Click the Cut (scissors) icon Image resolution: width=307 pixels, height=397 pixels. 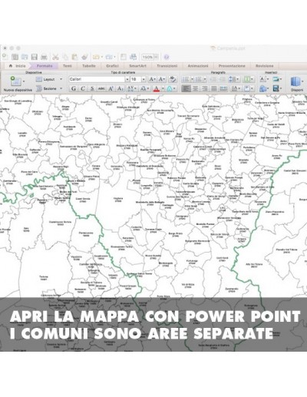pos(55,57)
